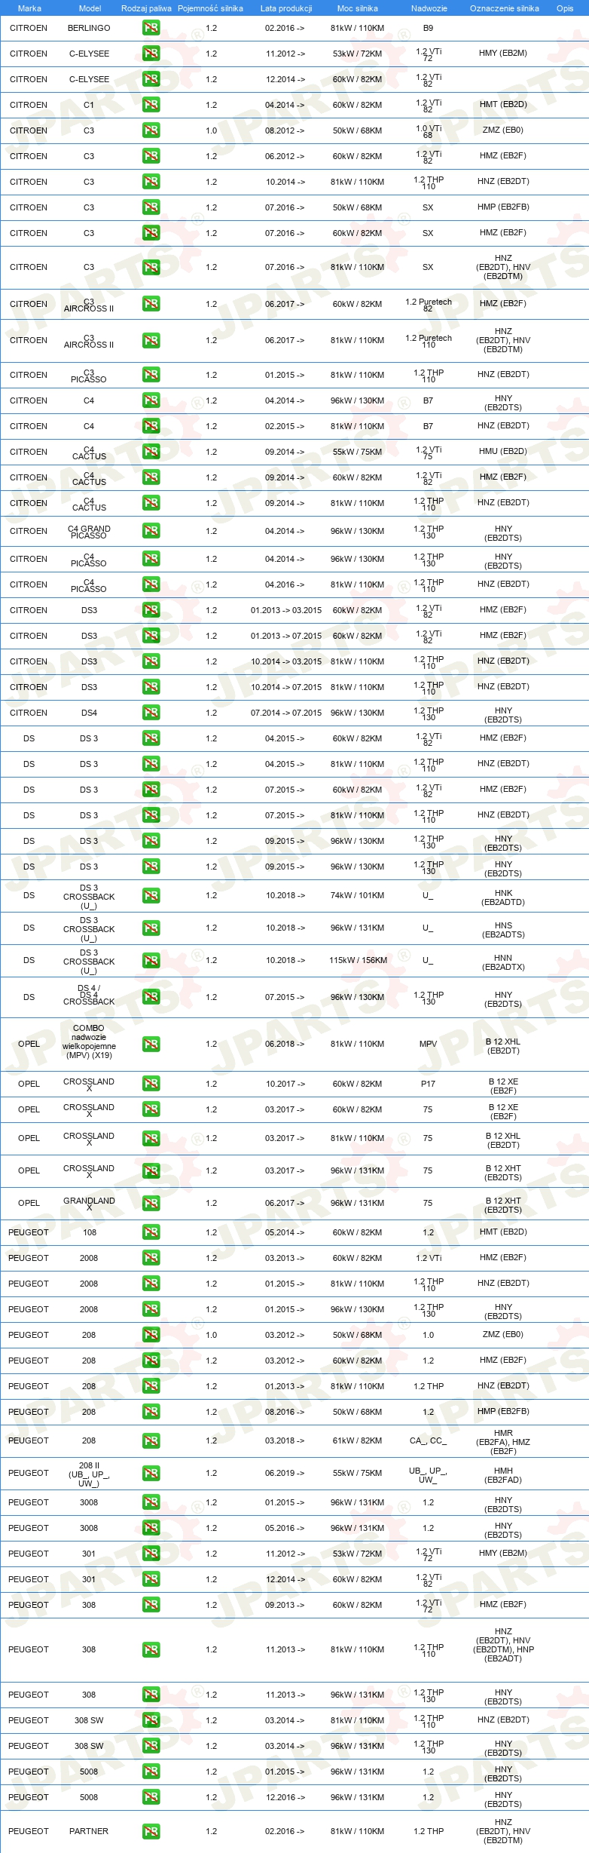Click the 74kW / 101KM power cell
This screenshot has width=589, height=1853.
coord(357,896)
